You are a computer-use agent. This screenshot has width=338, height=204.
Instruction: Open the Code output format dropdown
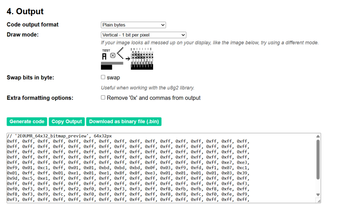point(133,25)
